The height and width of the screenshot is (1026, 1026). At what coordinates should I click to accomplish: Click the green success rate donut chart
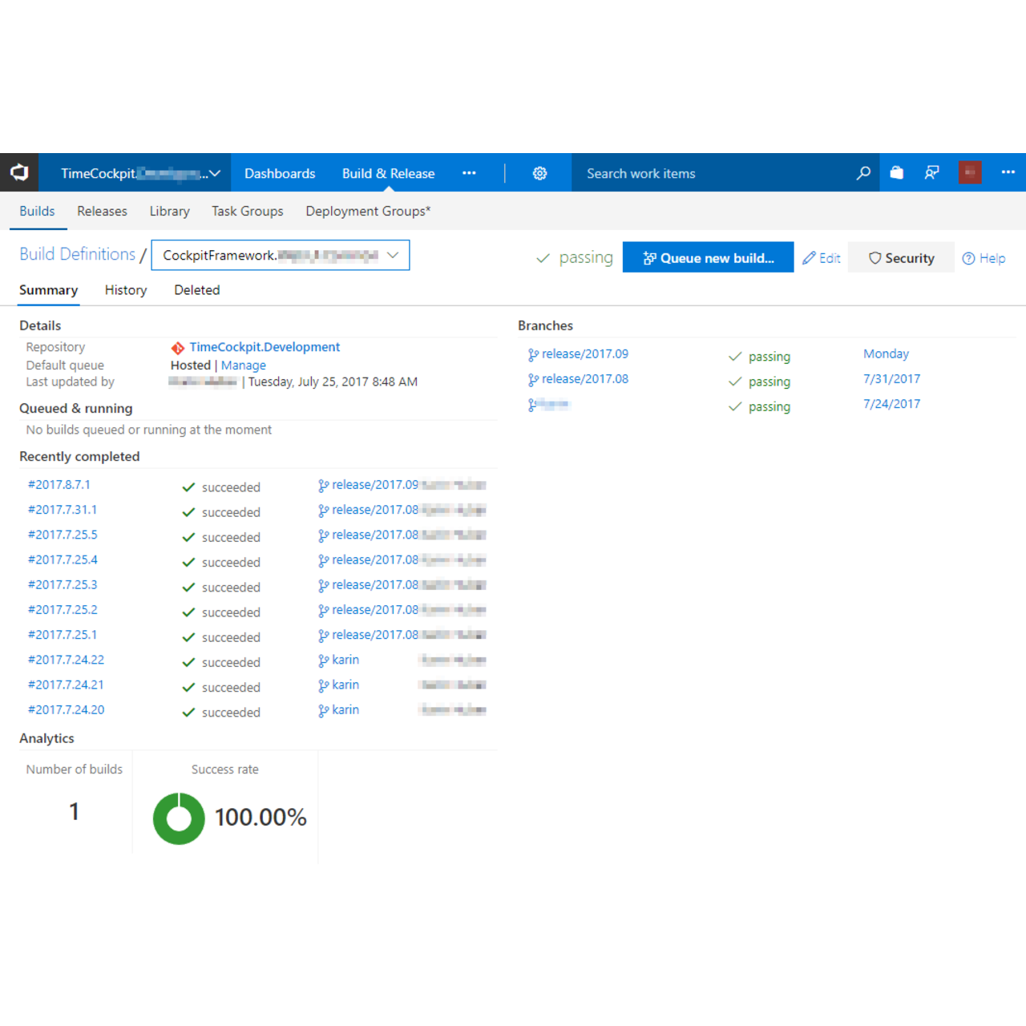coord(179,818)
